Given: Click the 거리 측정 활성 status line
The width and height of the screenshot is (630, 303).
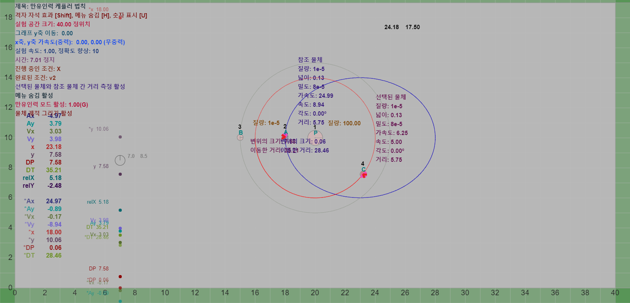Looking at the screenshot, I should [70, 87].
